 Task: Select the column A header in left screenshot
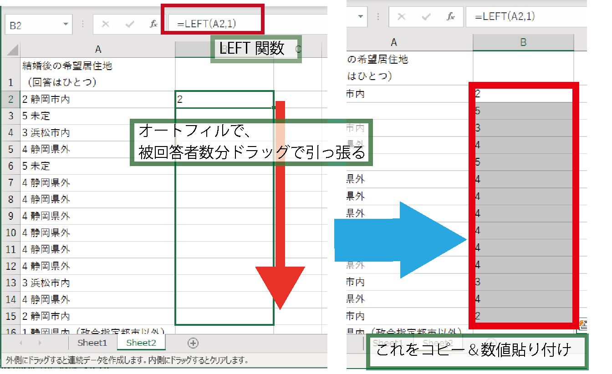97,49
